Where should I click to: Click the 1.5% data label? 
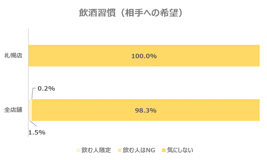point(37,132)
